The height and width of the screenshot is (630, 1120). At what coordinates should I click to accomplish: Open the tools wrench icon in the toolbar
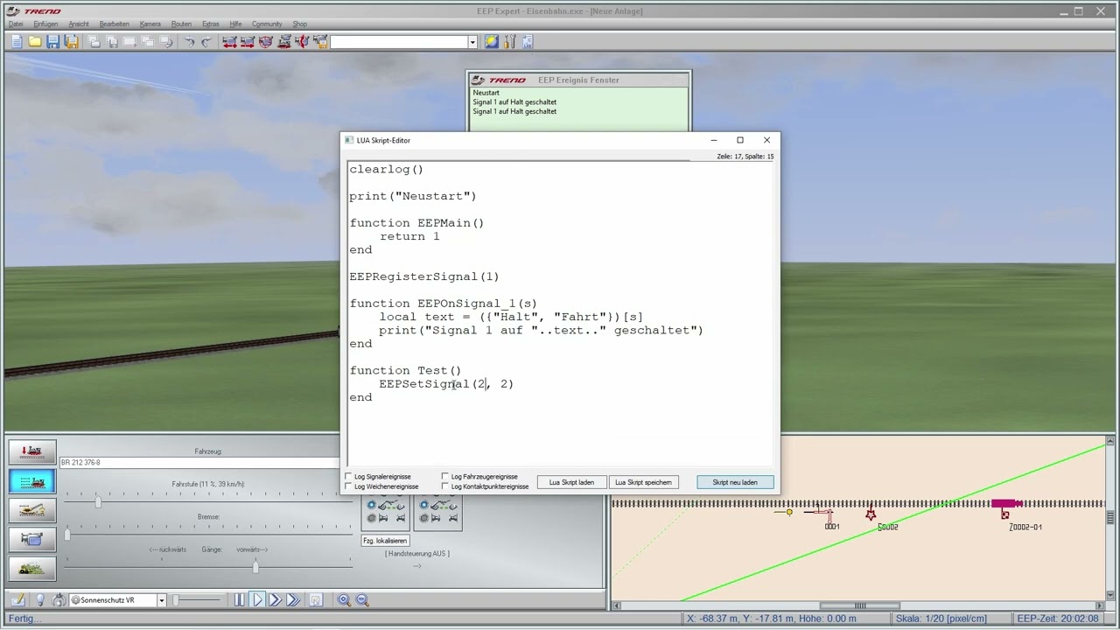click(x=510, y=42)
